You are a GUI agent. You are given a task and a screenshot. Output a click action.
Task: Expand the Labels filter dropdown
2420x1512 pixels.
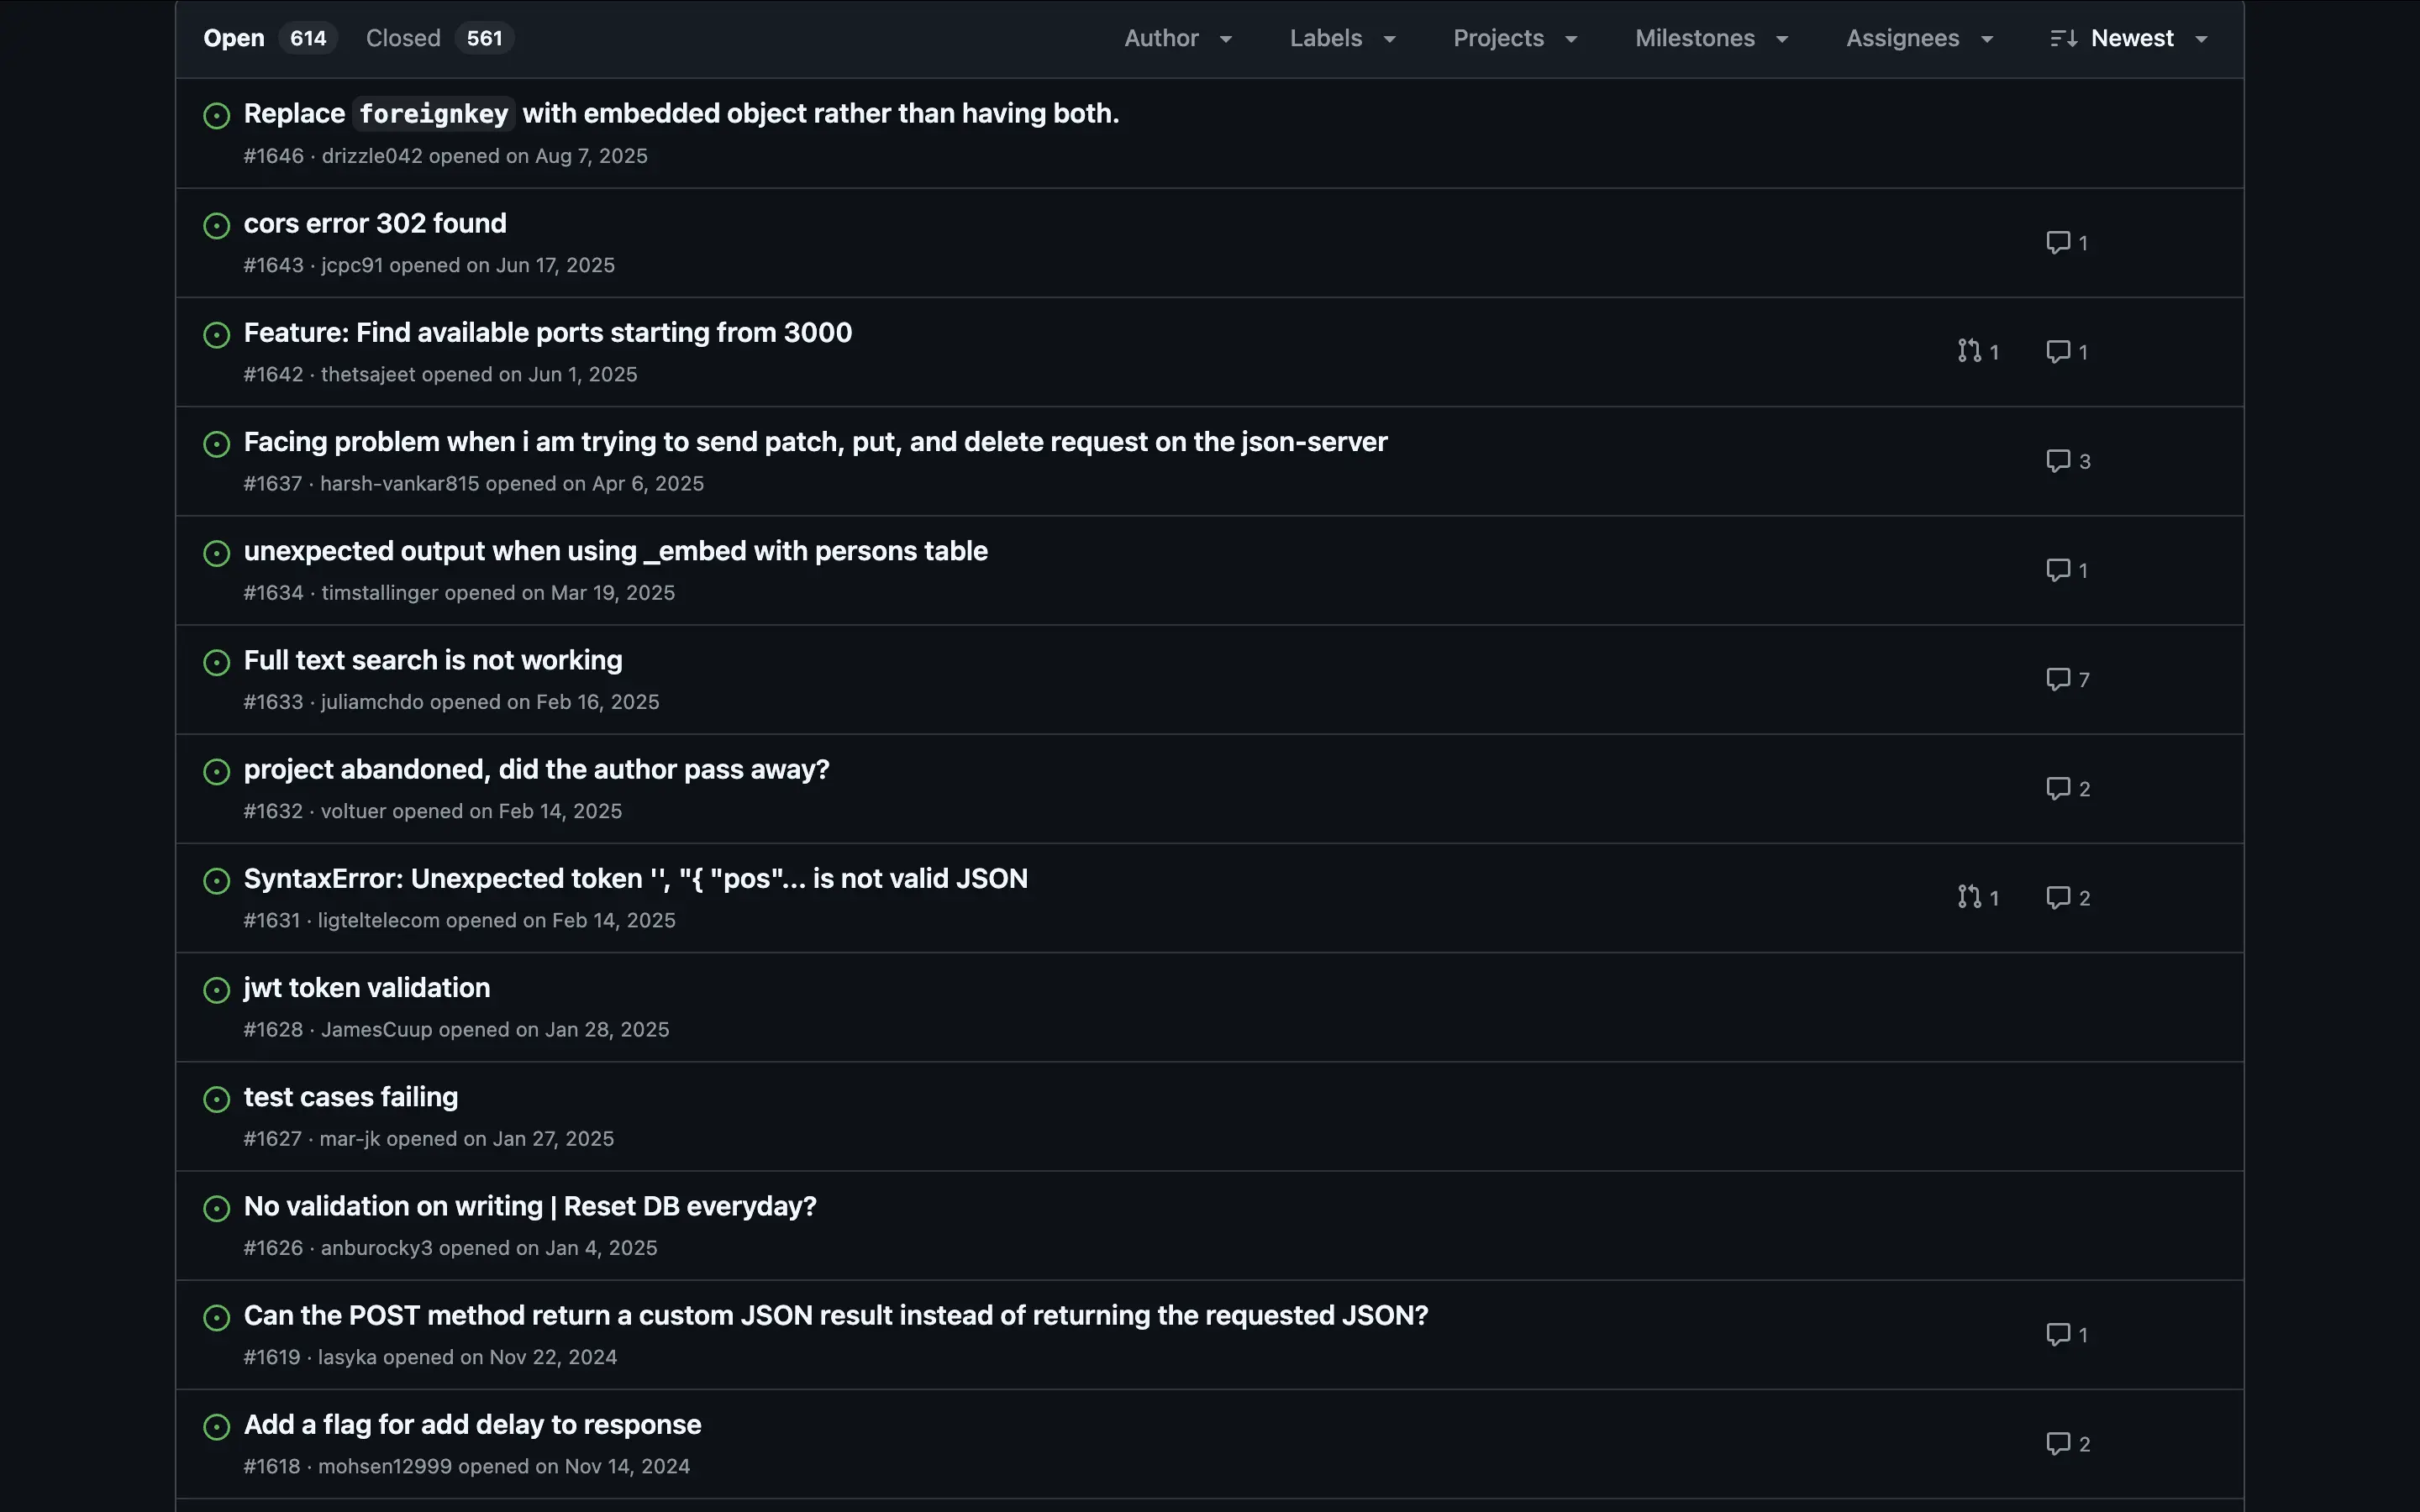[1342, 39]
